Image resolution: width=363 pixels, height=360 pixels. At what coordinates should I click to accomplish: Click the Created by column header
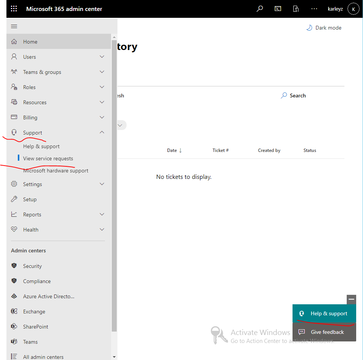tap(269, 150)
